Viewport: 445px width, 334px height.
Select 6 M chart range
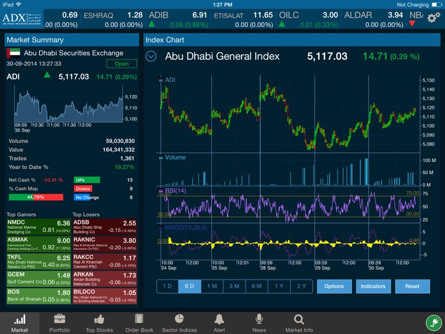[x=256, y=287]
